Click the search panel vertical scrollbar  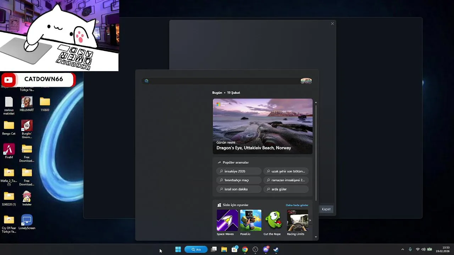(316, 152)
